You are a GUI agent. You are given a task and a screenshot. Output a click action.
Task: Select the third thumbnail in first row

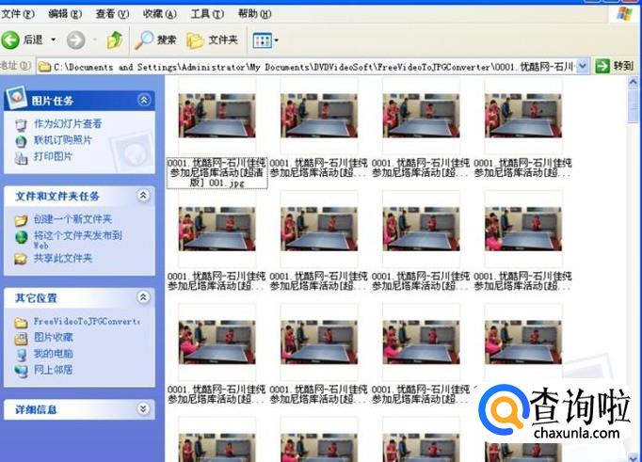[x=422, y=116]
